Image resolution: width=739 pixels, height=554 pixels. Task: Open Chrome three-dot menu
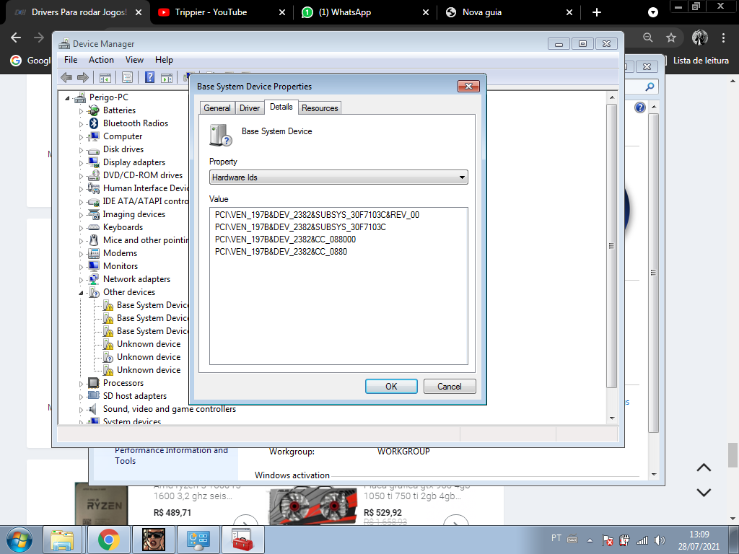pyautogui.click(x=723, y=38)
